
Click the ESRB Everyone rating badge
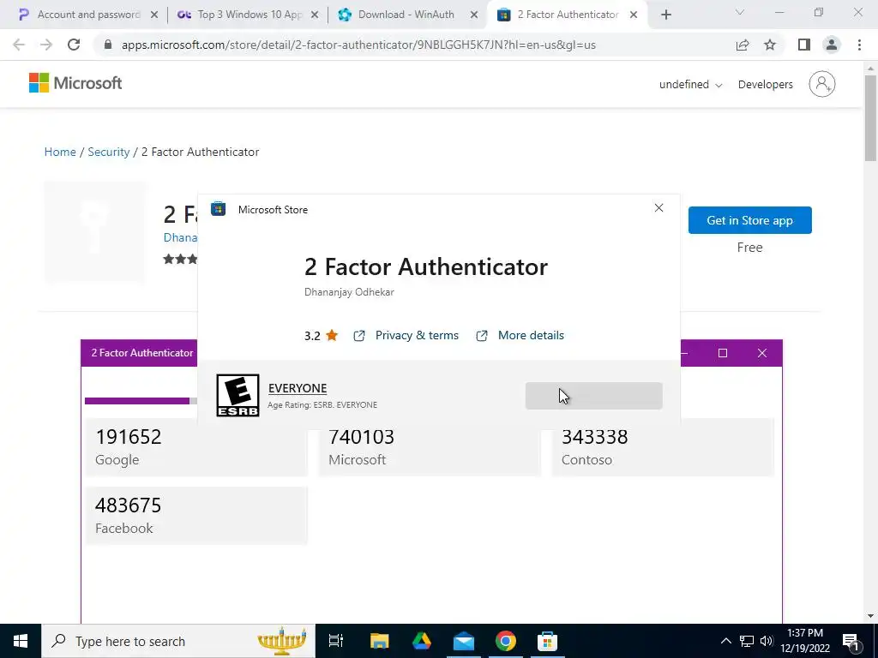pyautogui.click(x=238, y=395)
